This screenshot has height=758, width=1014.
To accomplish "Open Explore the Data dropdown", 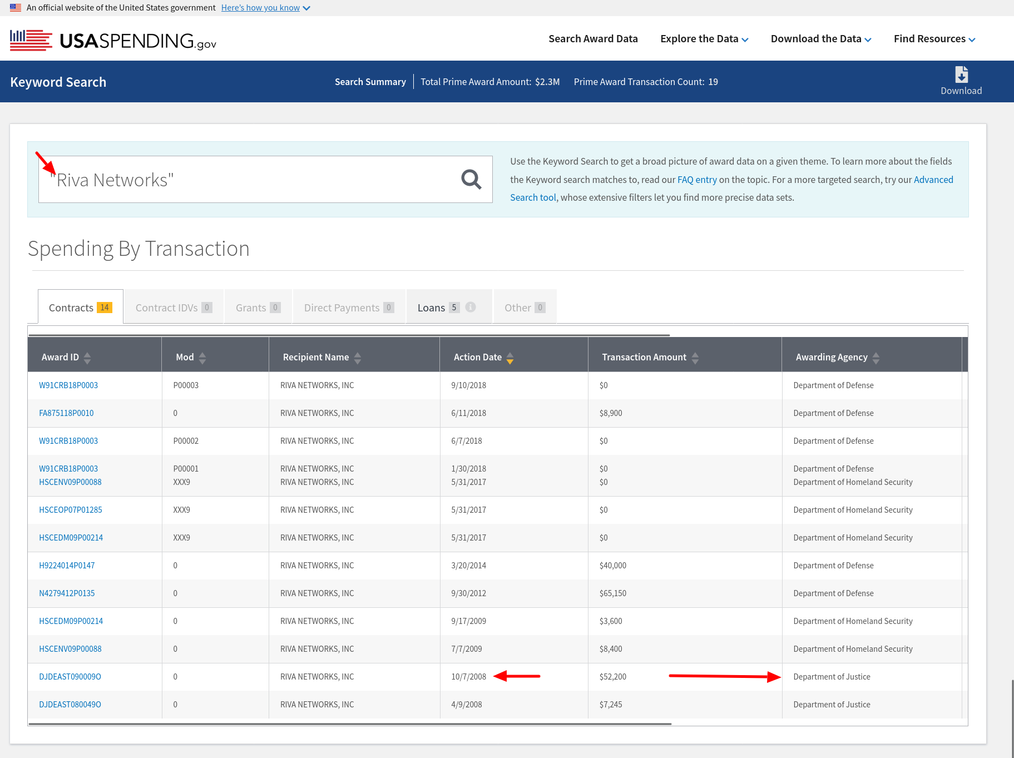I will [704, 39].
